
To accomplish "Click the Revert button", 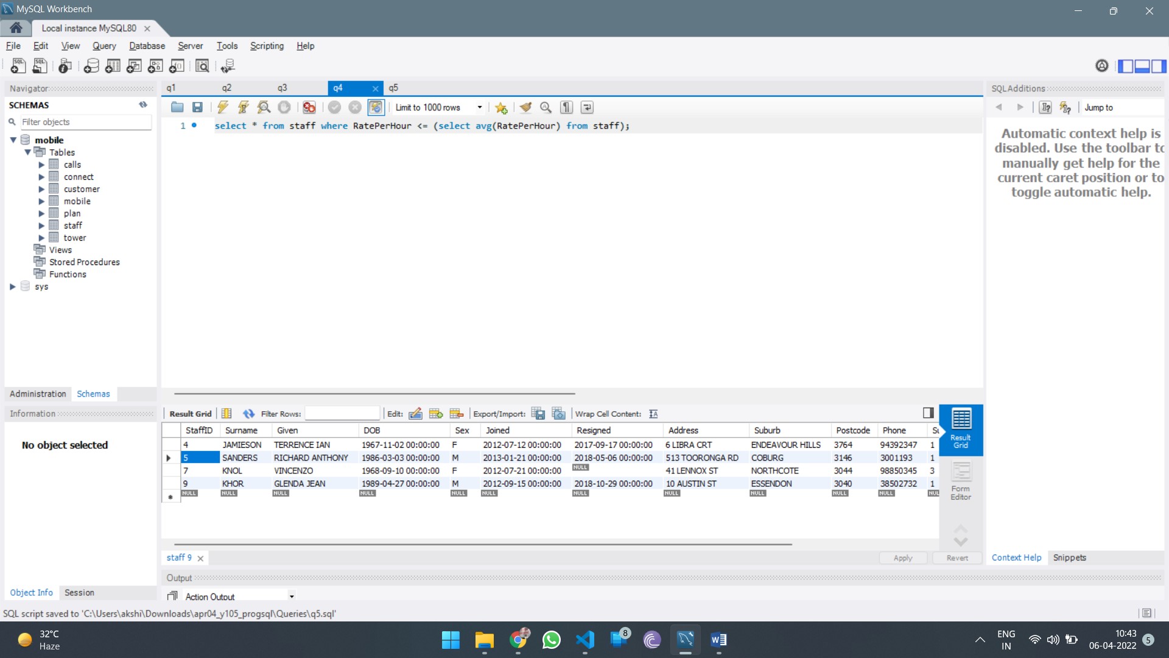I will click(x=957, y=557).
